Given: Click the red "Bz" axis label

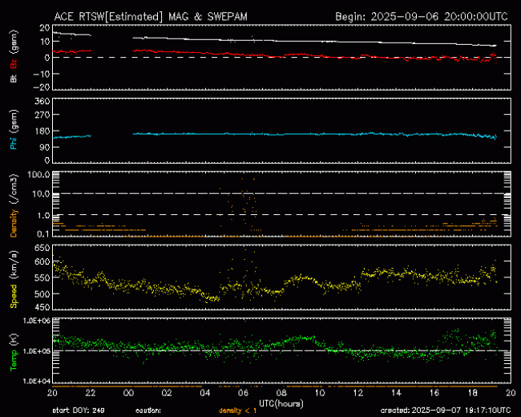Looking at the screenshot, I should (14, 64).
